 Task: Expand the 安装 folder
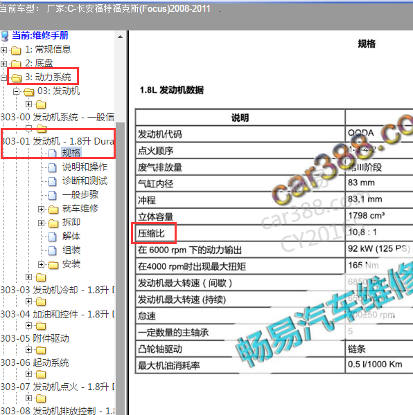[x=41, y=264]
